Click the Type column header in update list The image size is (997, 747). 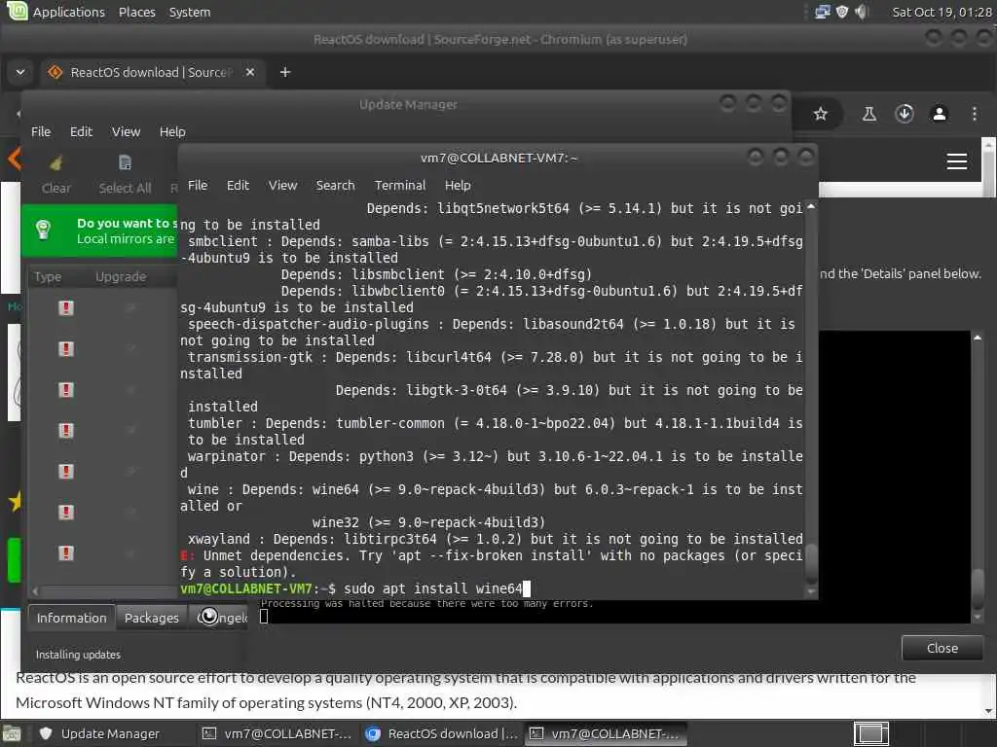(48, 277)
